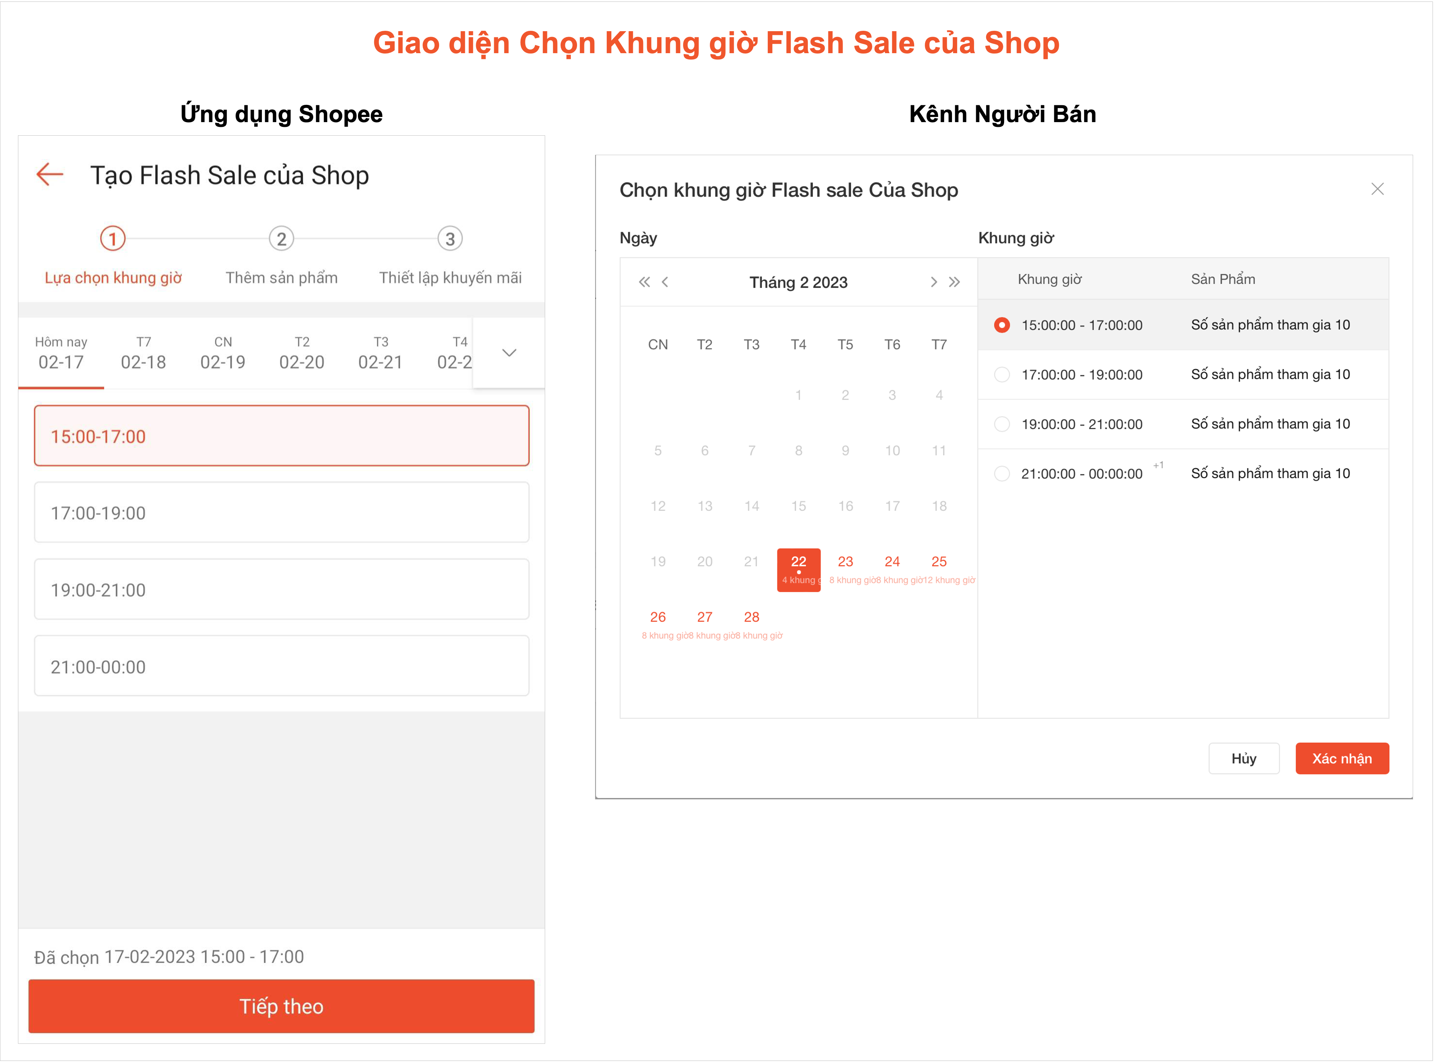
Task: Select the 19:00:00 - 21:00:00 radio button
Action: point(1001,424)
